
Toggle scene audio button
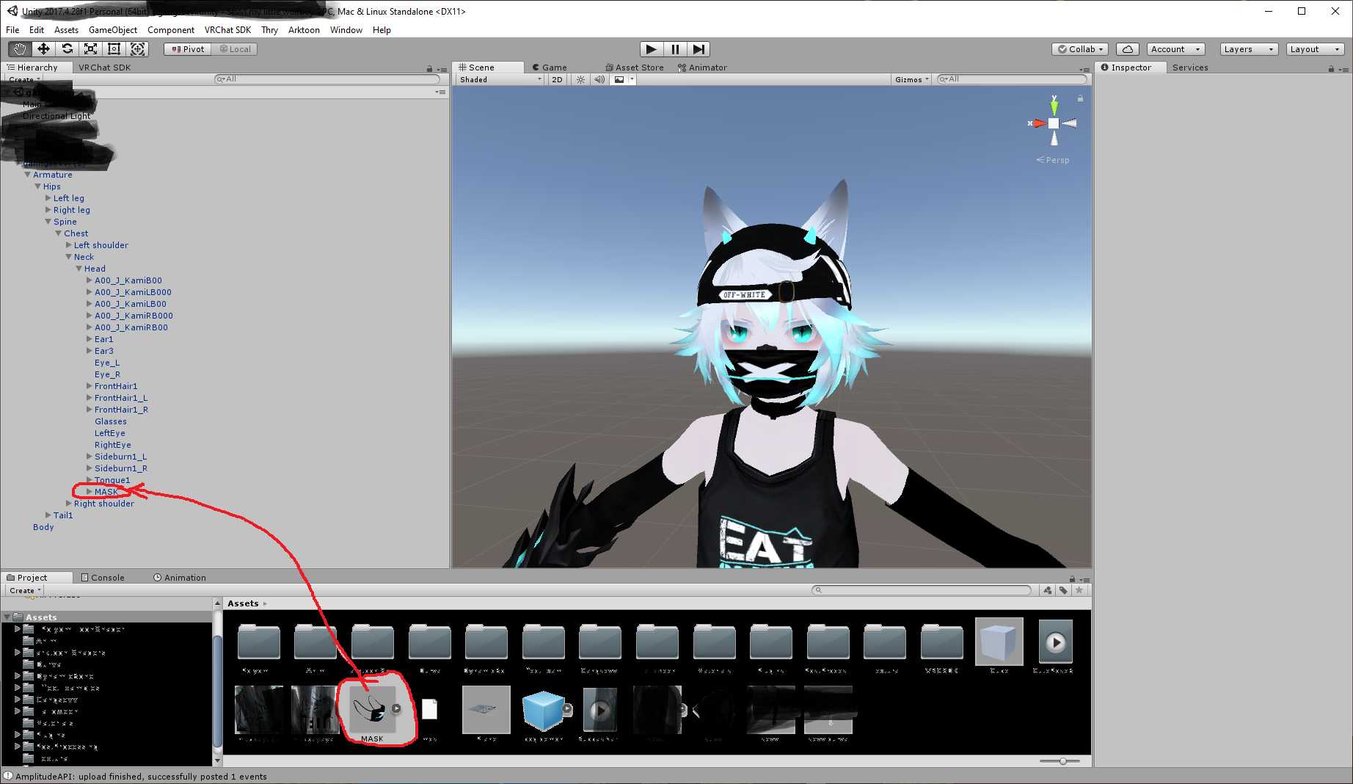(599, 79)
